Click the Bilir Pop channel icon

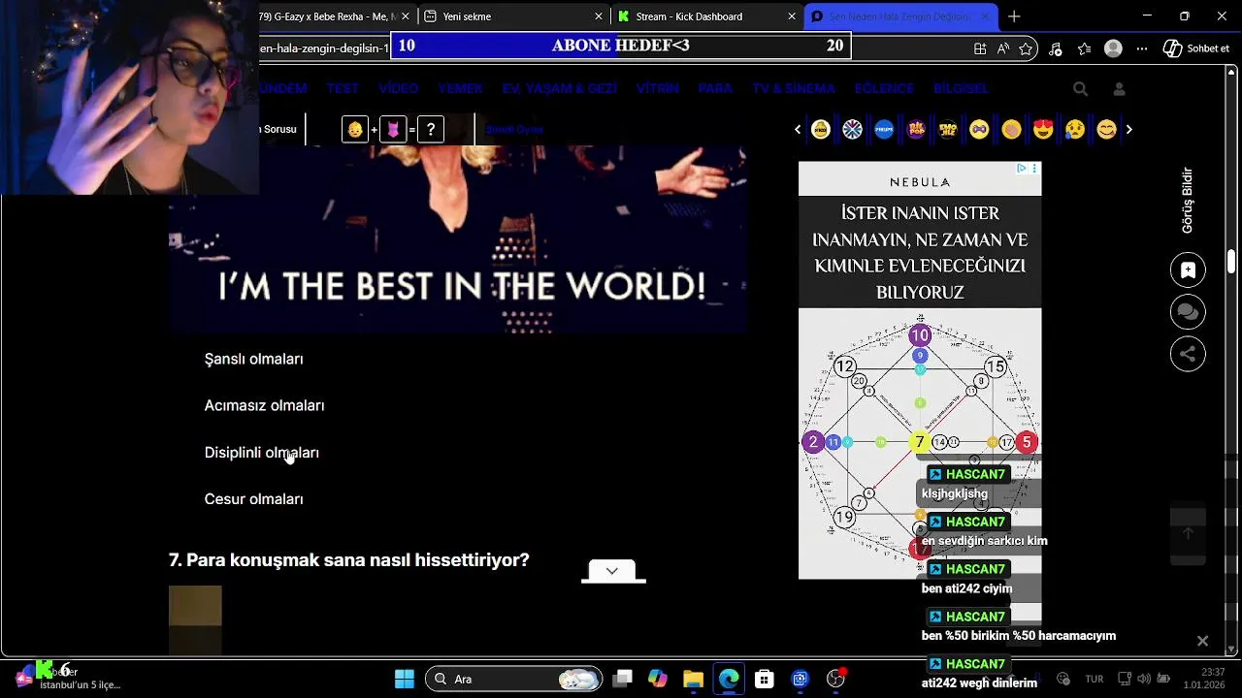(916, 129)
